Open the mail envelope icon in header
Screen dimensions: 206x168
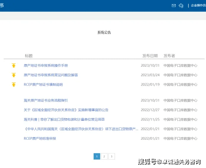point(174,6)
